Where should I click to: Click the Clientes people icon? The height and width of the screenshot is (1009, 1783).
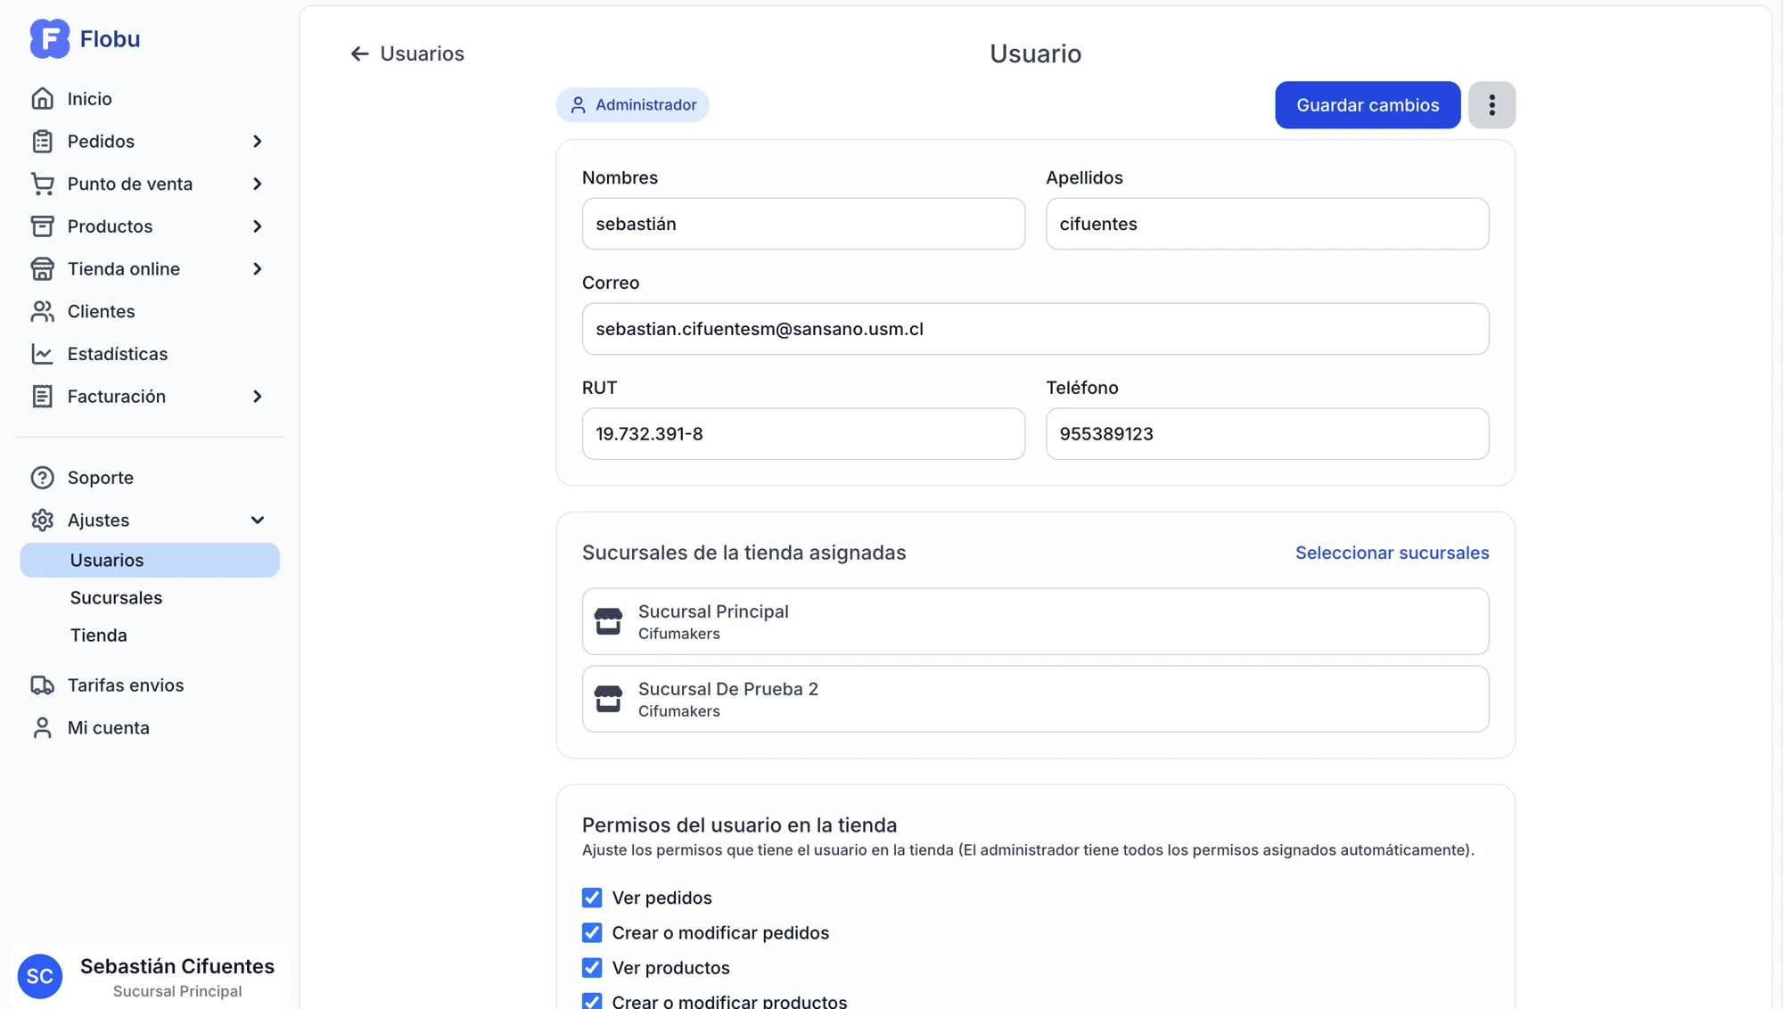click(x=42, y=311)
